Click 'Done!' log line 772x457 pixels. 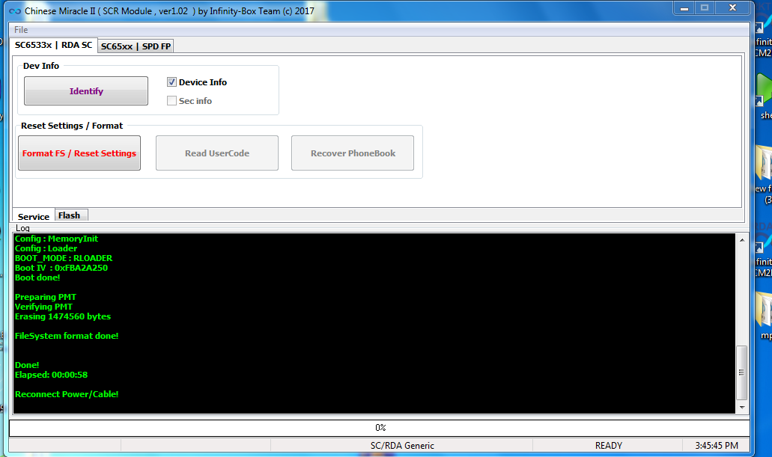[x=27, y=365]
